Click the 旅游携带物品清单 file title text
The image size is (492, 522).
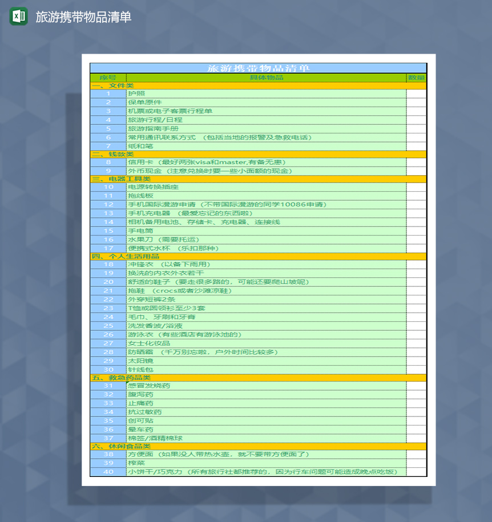click(83, 17)
